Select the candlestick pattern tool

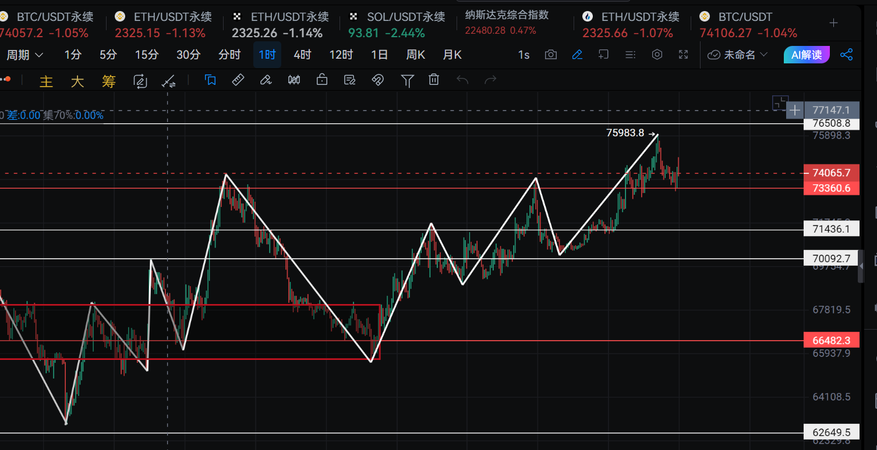[x=294, y=80]
